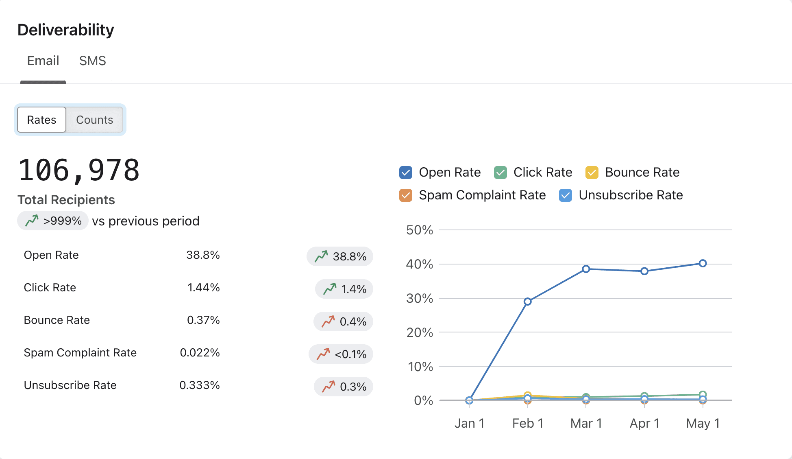792x459 pixels.
Task: Click the Open Rate point at Mar 1
Action: 586,269
